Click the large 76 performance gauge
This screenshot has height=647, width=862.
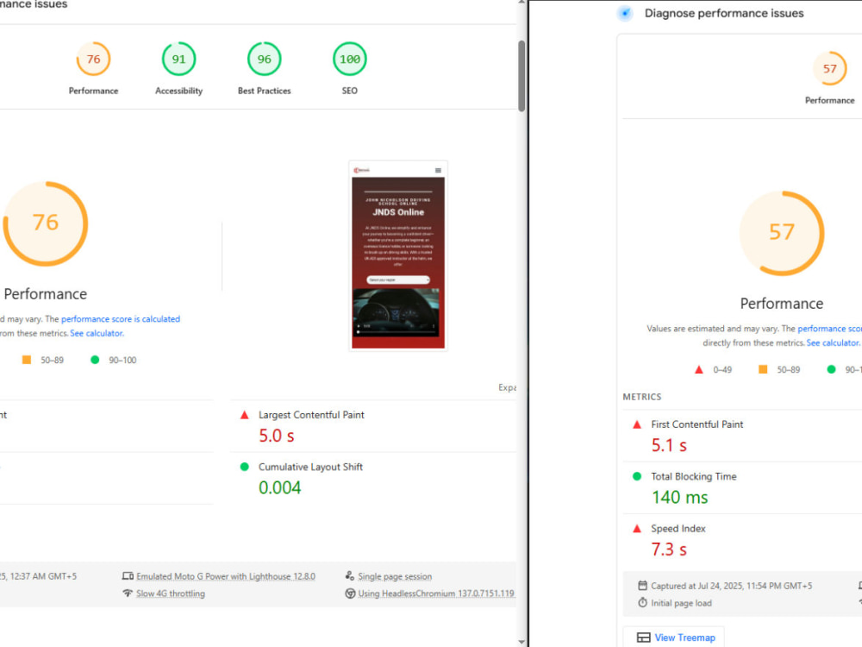point(46,223)
